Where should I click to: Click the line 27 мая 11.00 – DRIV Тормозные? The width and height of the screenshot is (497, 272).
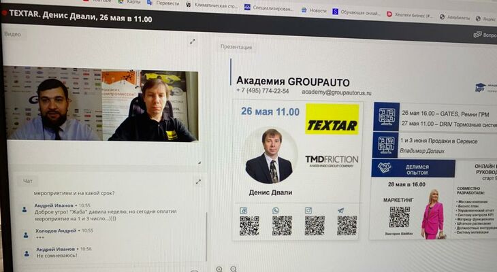[449, 124]
